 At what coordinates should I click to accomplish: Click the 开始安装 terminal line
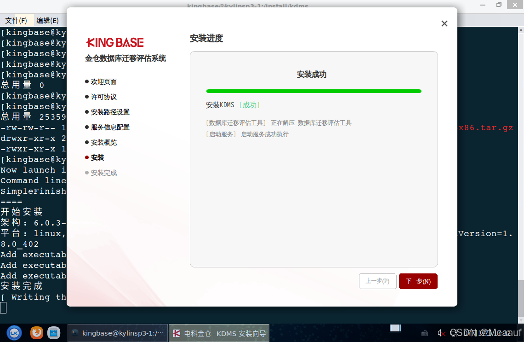click(x=22, y=212)
